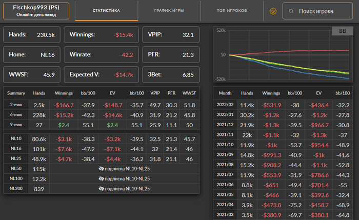Select the 2022/02 month row
This screenshot has width=359, height=220.
283,105
